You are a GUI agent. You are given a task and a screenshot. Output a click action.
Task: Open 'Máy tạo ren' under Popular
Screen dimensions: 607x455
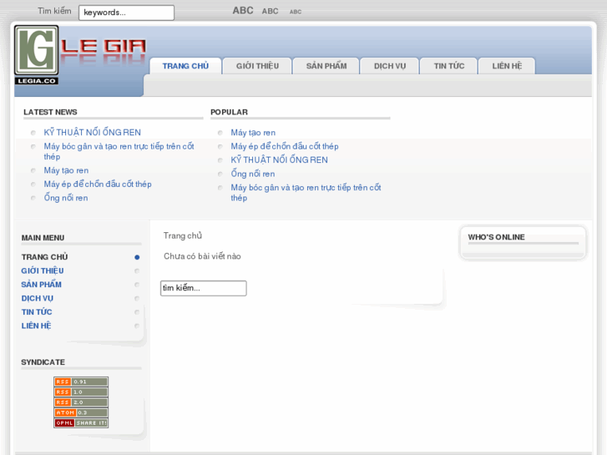[253, 133]
